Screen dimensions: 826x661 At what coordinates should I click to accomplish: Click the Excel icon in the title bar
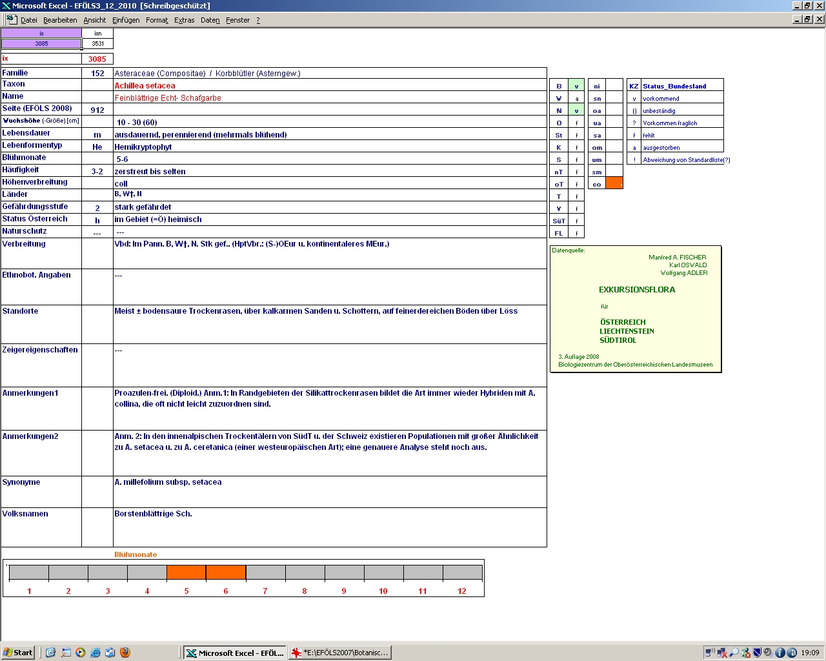pyautogui.click(x=6, y=6)
